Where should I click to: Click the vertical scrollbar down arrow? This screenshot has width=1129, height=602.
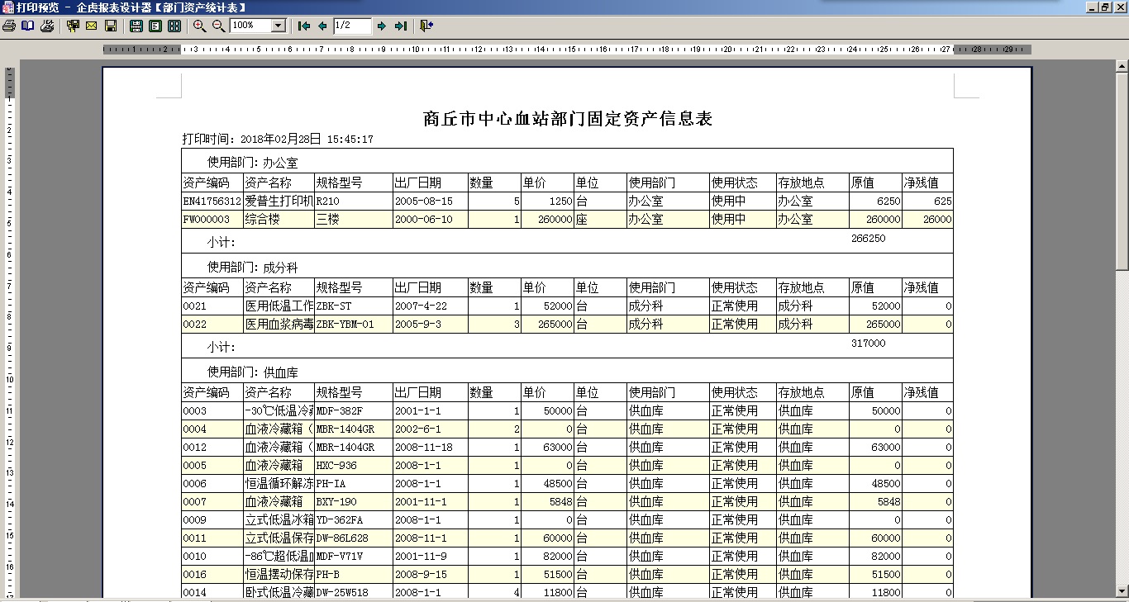tap(1122, 592)
